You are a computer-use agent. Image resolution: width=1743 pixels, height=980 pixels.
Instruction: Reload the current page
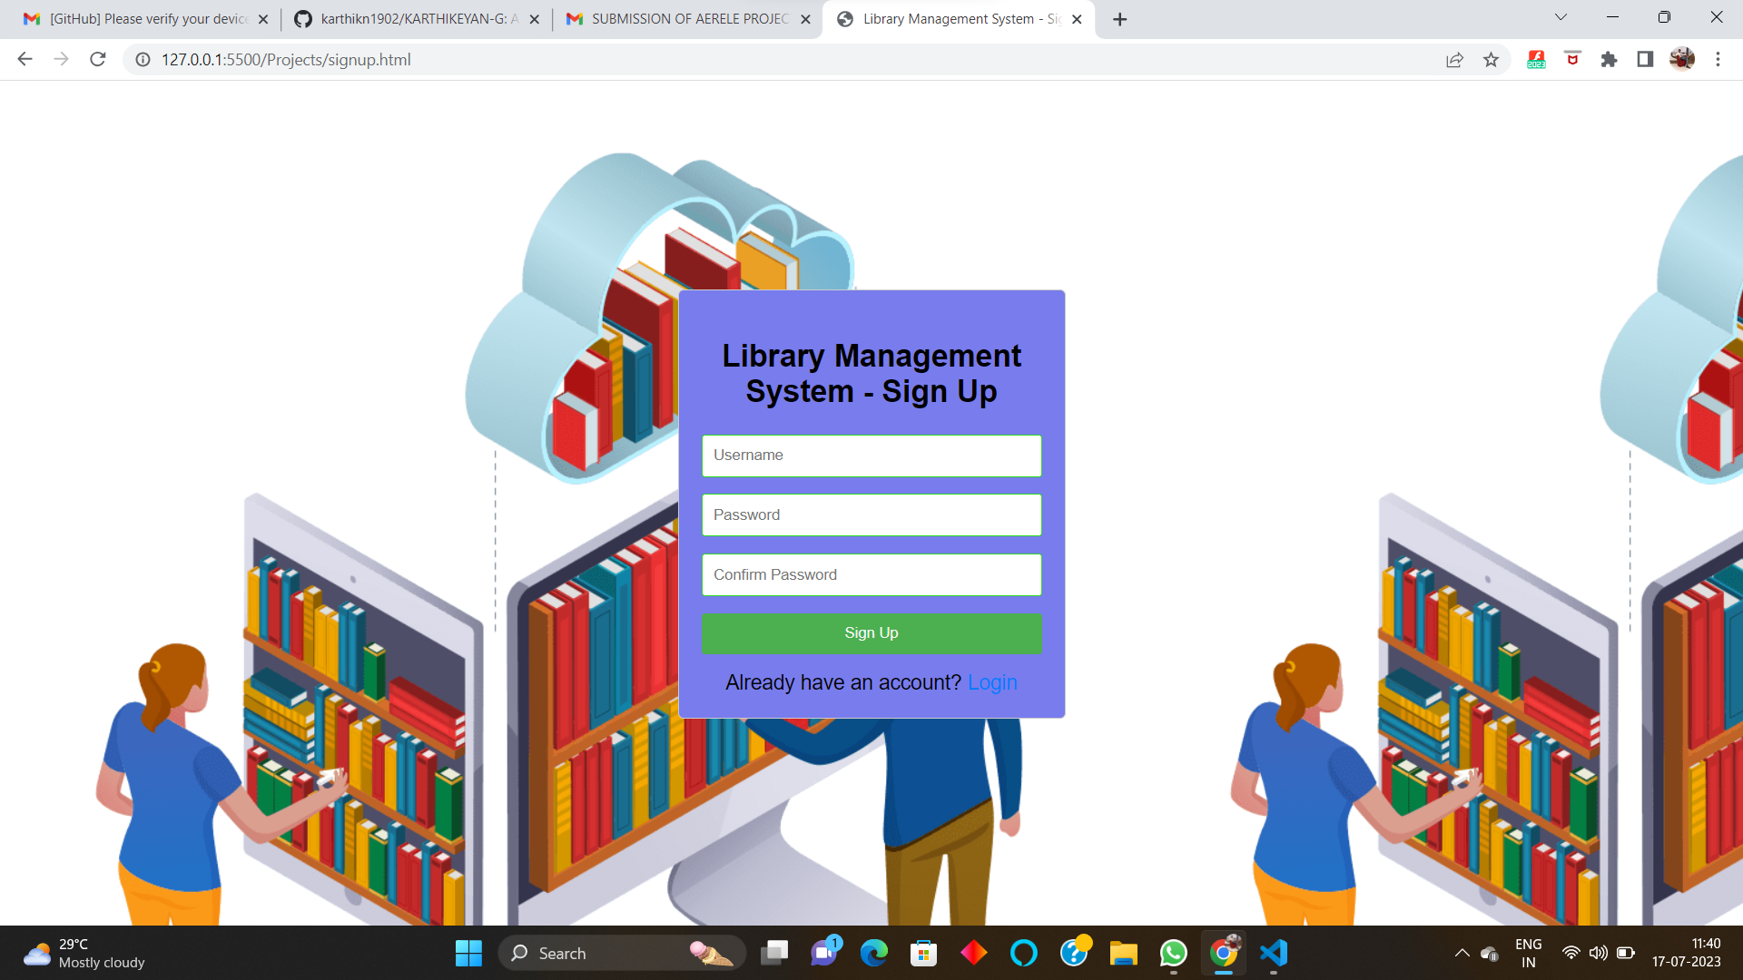pyautogui.click(x=98, y=60)
